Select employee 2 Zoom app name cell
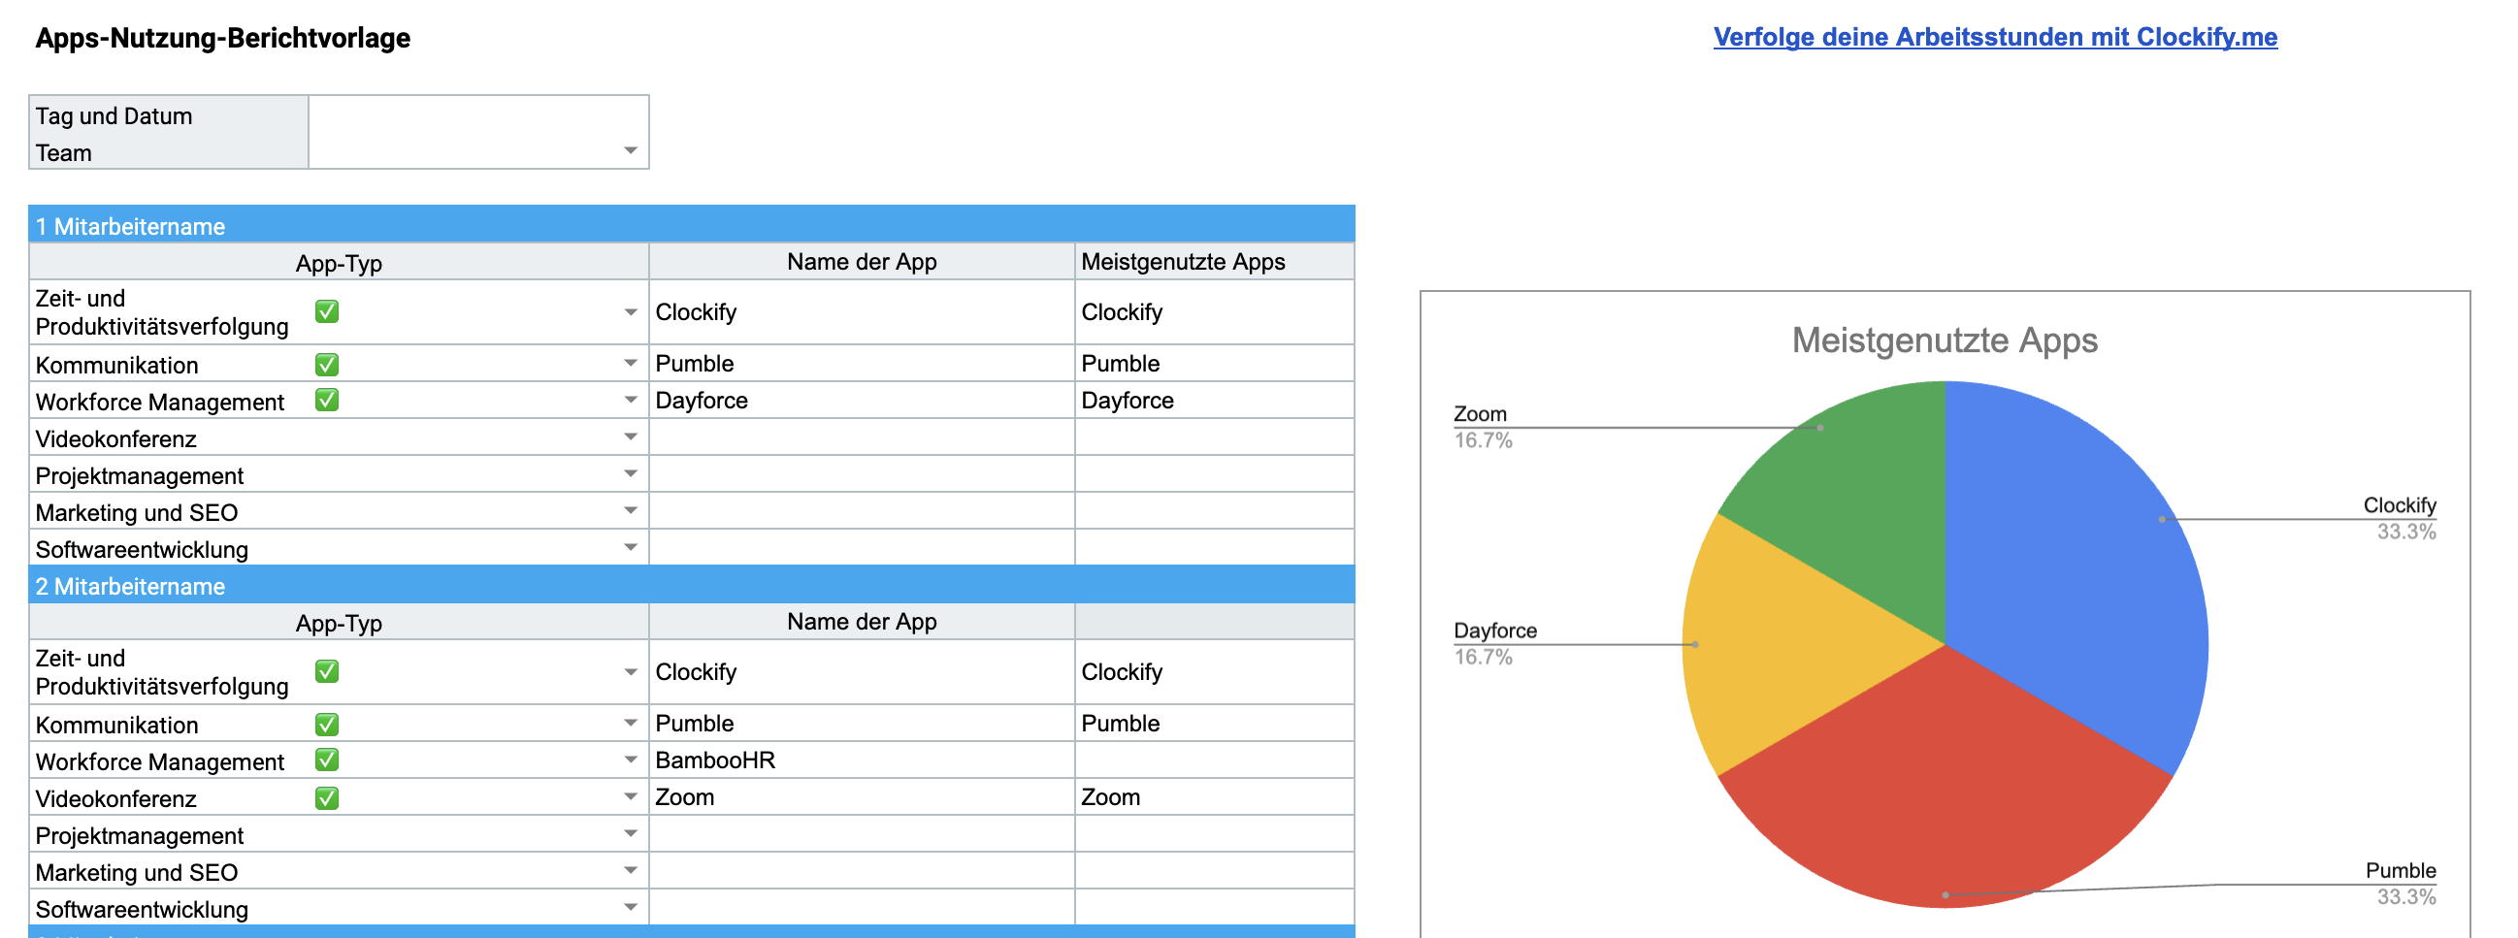 click(863, 797)
